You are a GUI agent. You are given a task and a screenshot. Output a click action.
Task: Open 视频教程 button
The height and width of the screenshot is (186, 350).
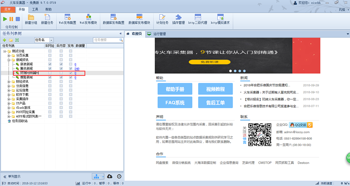coord(215,89)
